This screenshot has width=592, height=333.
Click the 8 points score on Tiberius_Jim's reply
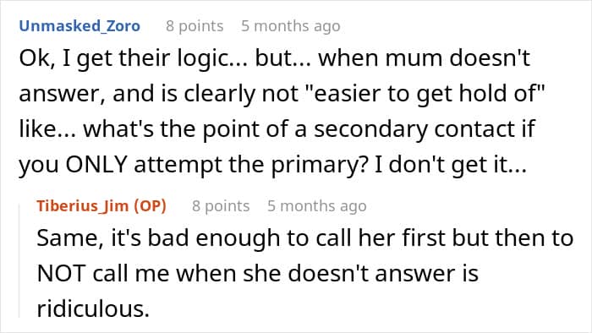click(x=221, y=206)
